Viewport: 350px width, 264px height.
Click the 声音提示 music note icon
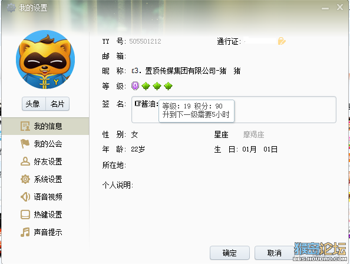click(x=25, y=232)
